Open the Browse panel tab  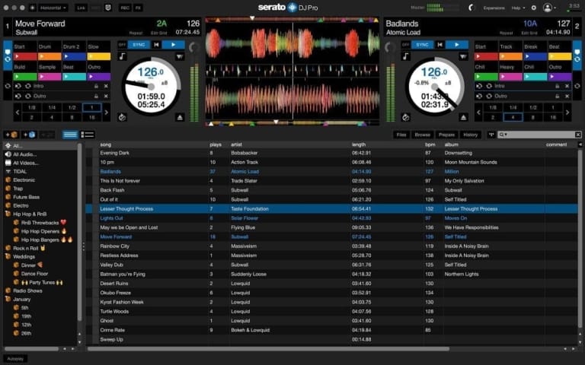pos(422,135)
